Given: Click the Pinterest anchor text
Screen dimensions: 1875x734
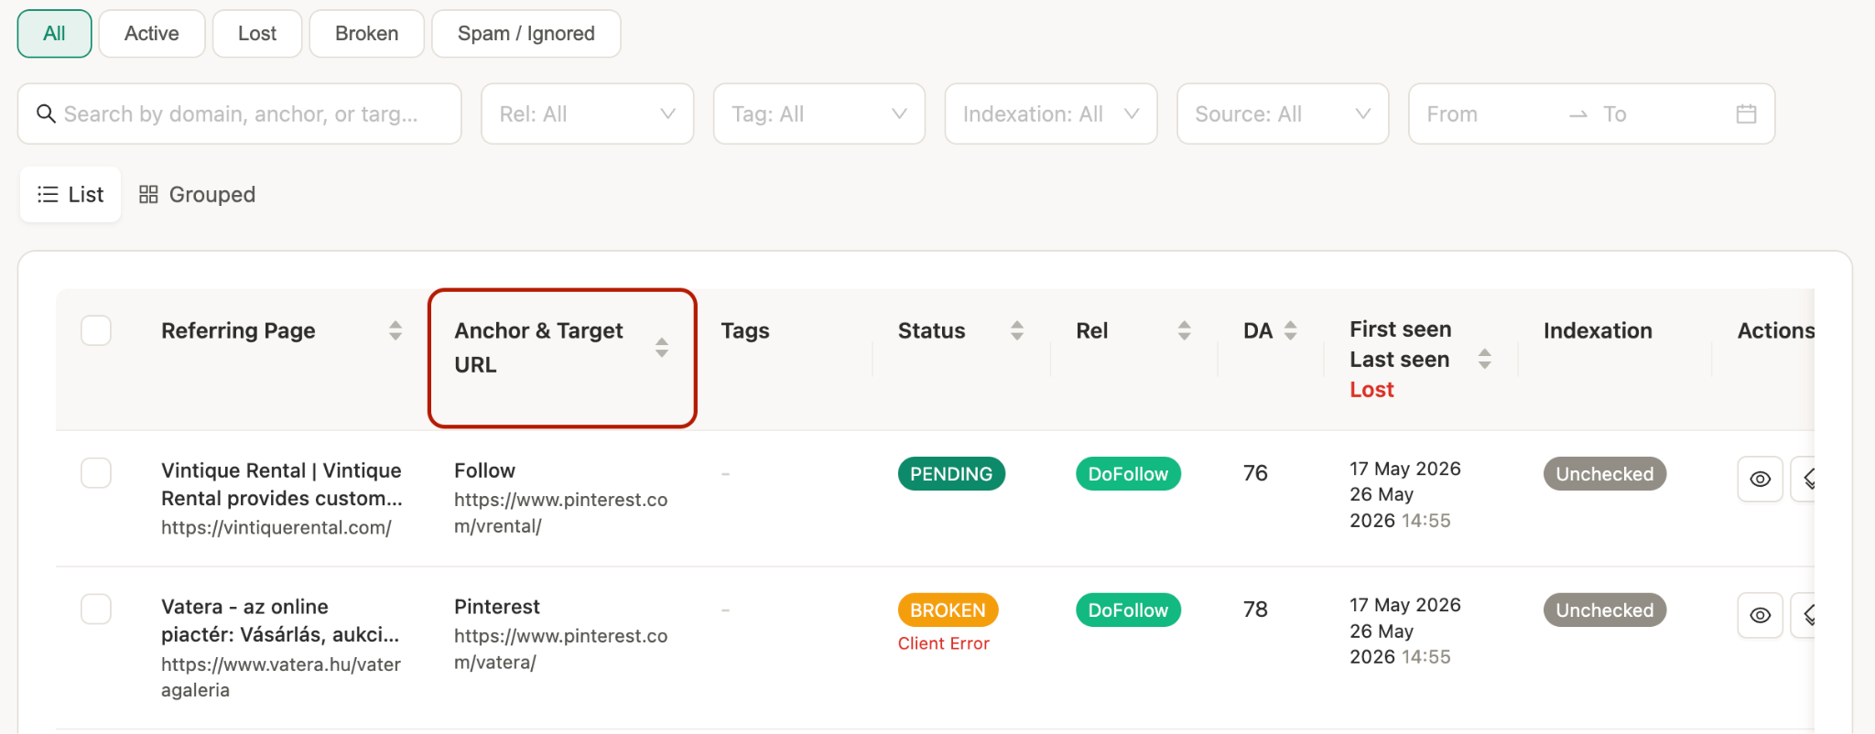Looking at the screenshot, I should [x=497, y=607].
